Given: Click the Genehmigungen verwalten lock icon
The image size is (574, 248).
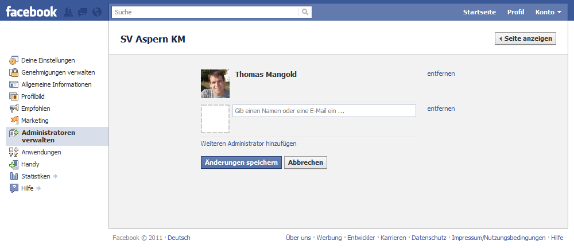Looking at the screenshot, I should tap(14, 72).
